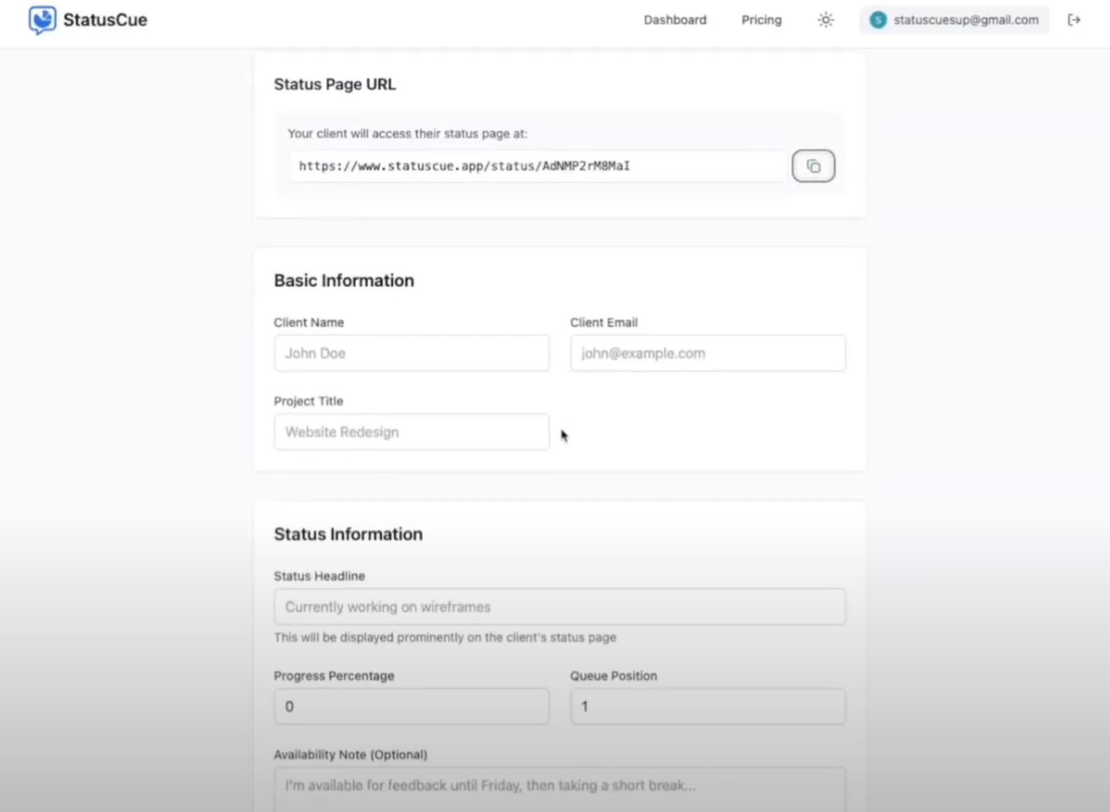Screen dimensions: 1110x812
Task: Click the StatusCue logo icon
Action: pos(42,20)
